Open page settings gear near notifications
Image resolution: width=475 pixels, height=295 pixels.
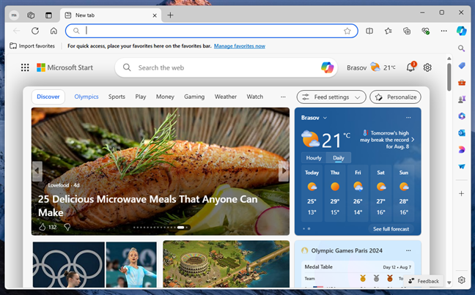point(427,67)
